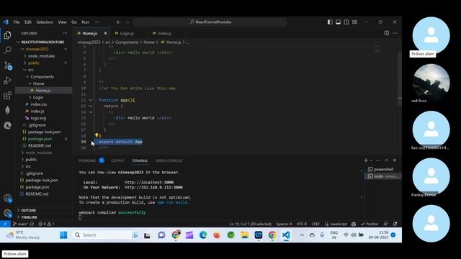Open terminal panel more actions ellipsis
The height and width of the screenshot is (259, 461).
[x=378, y=160]
